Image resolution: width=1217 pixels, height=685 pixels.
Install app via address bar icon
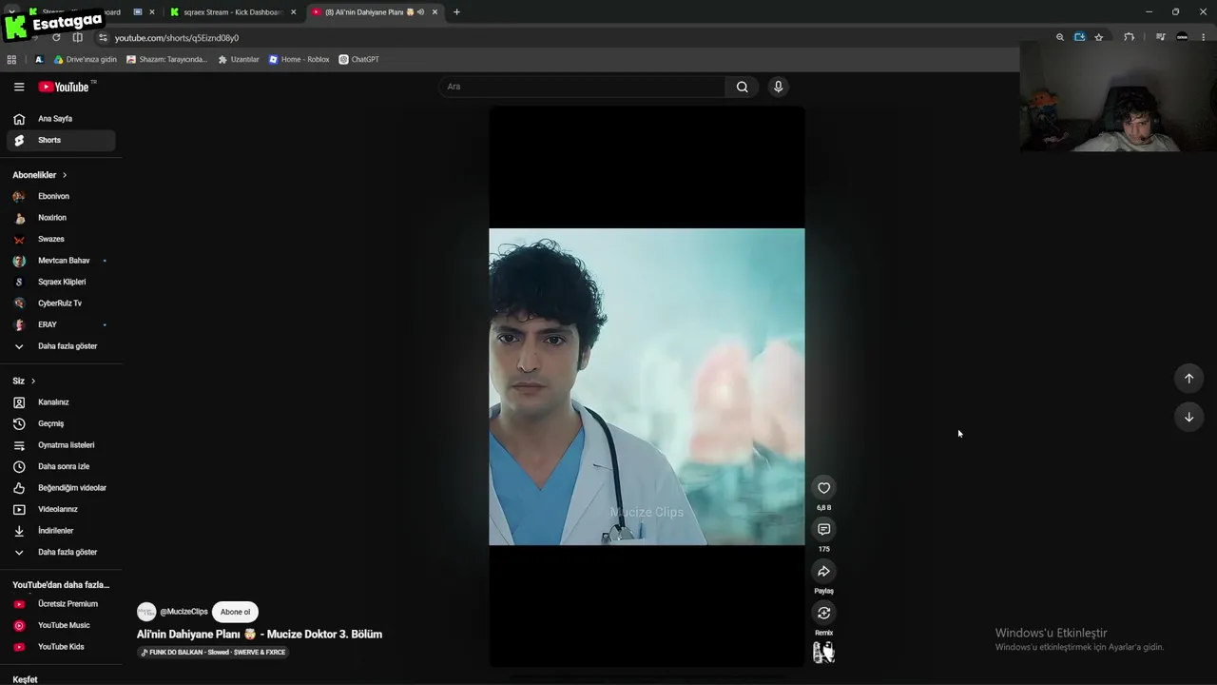1079,38
